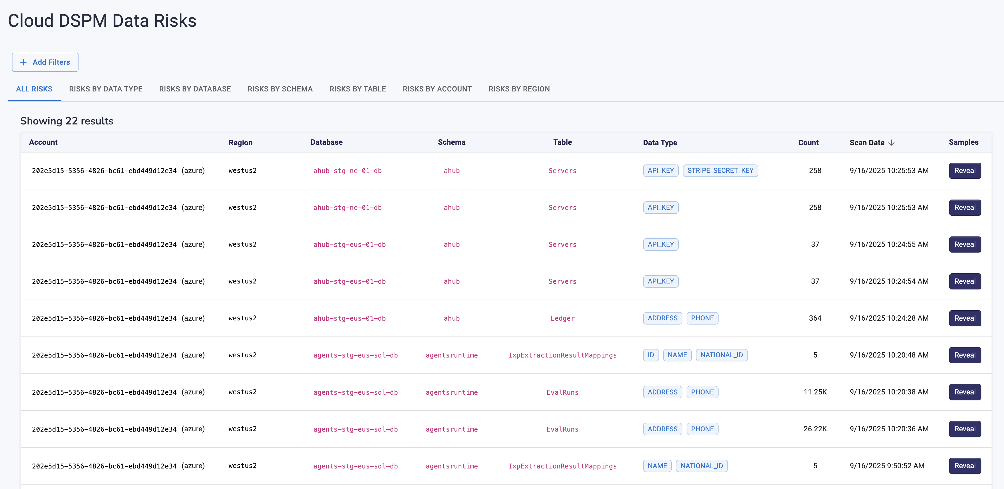Screen dimensions: 1004x489
Task: Click the Cloud DSPM Data Risks heading
Action: pos(102,21)
